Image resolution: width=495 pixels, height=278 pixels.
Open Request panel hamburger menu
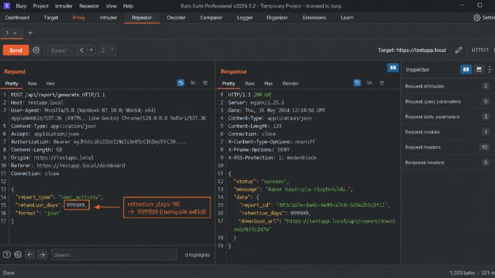(205, 83)
